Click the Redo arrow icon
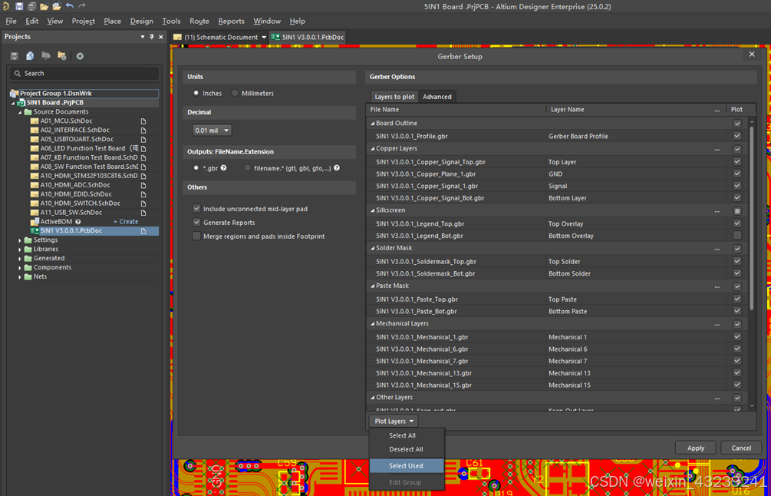Image resolution: width=771 pixels, height=496 pixels. 82,6
